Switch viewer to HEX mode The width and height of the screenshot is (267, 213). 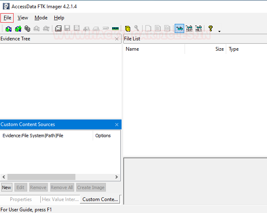pos(199,28)
